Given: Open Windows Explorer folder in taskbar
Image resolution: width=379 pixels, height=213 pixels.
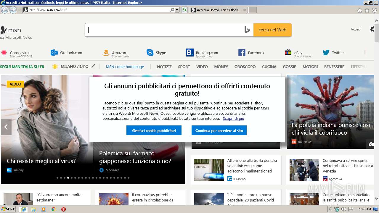Looking at the screenshot, I should pos(33,209).
